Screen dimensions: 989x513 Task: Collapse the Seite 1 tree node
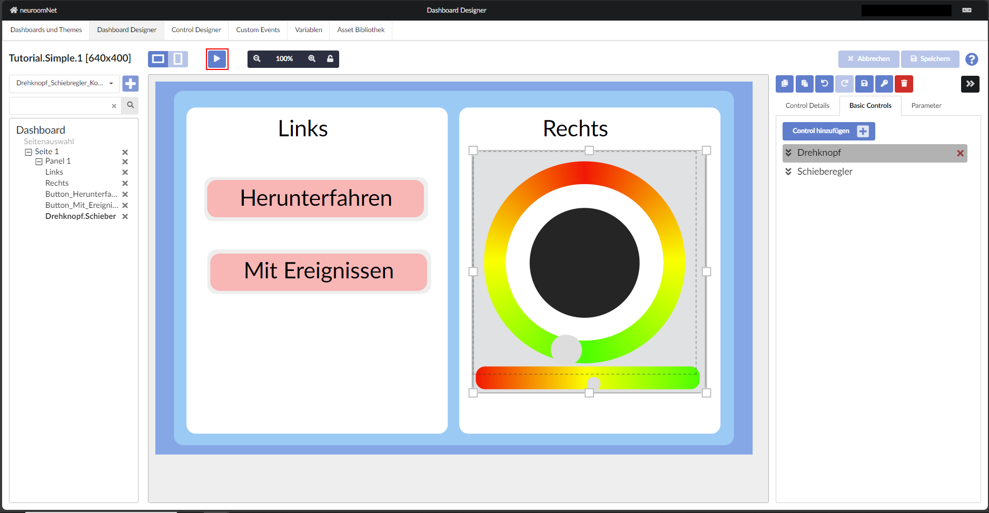point(28,152)
